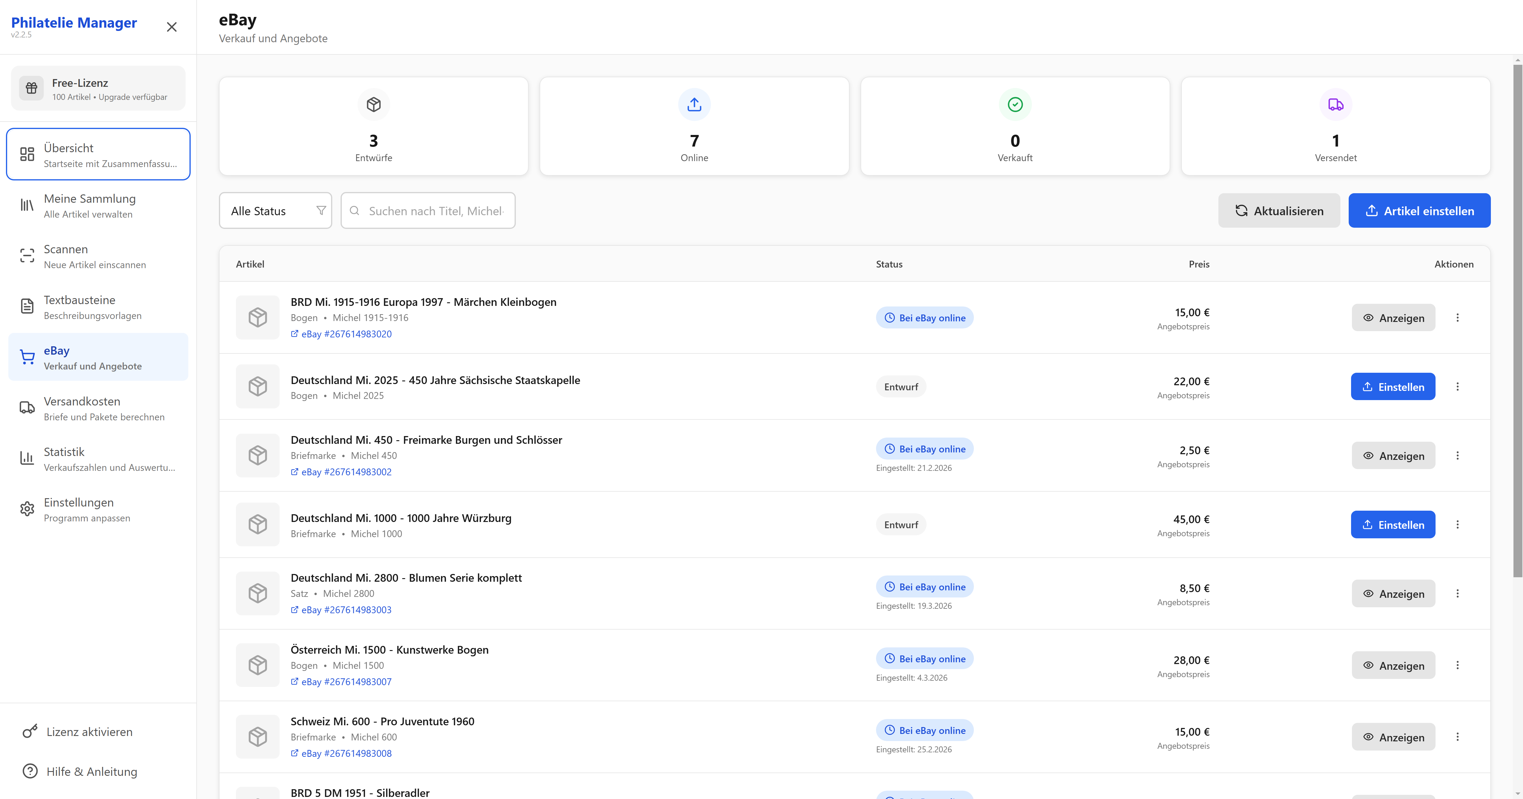Viewport: 1523px width, 799px height.
Task: Open the Alle Status filter dropdown
Action: [275, 210]
